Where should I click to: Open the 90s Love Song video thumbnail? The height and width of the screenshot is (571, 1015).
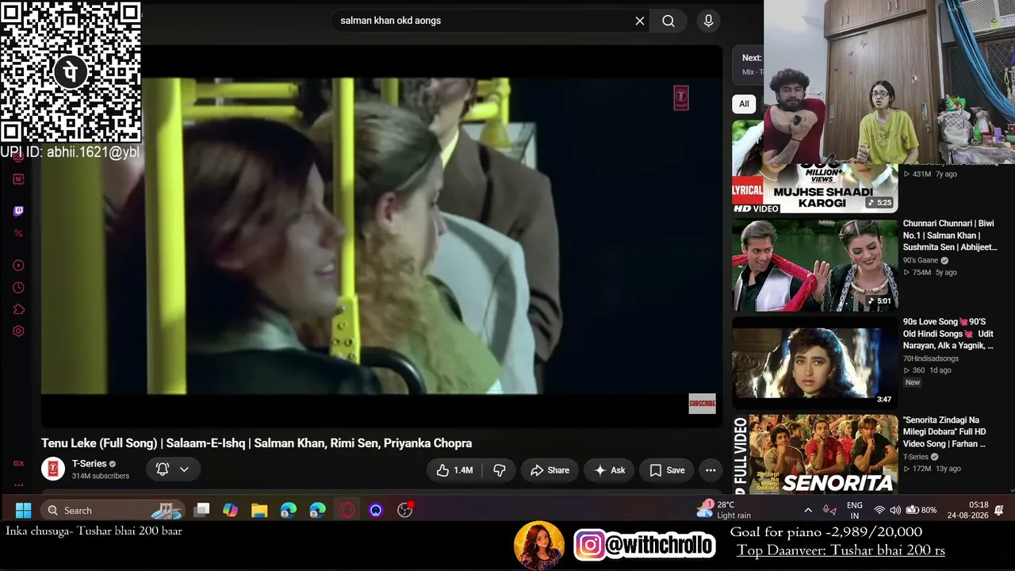pos(815,362)
